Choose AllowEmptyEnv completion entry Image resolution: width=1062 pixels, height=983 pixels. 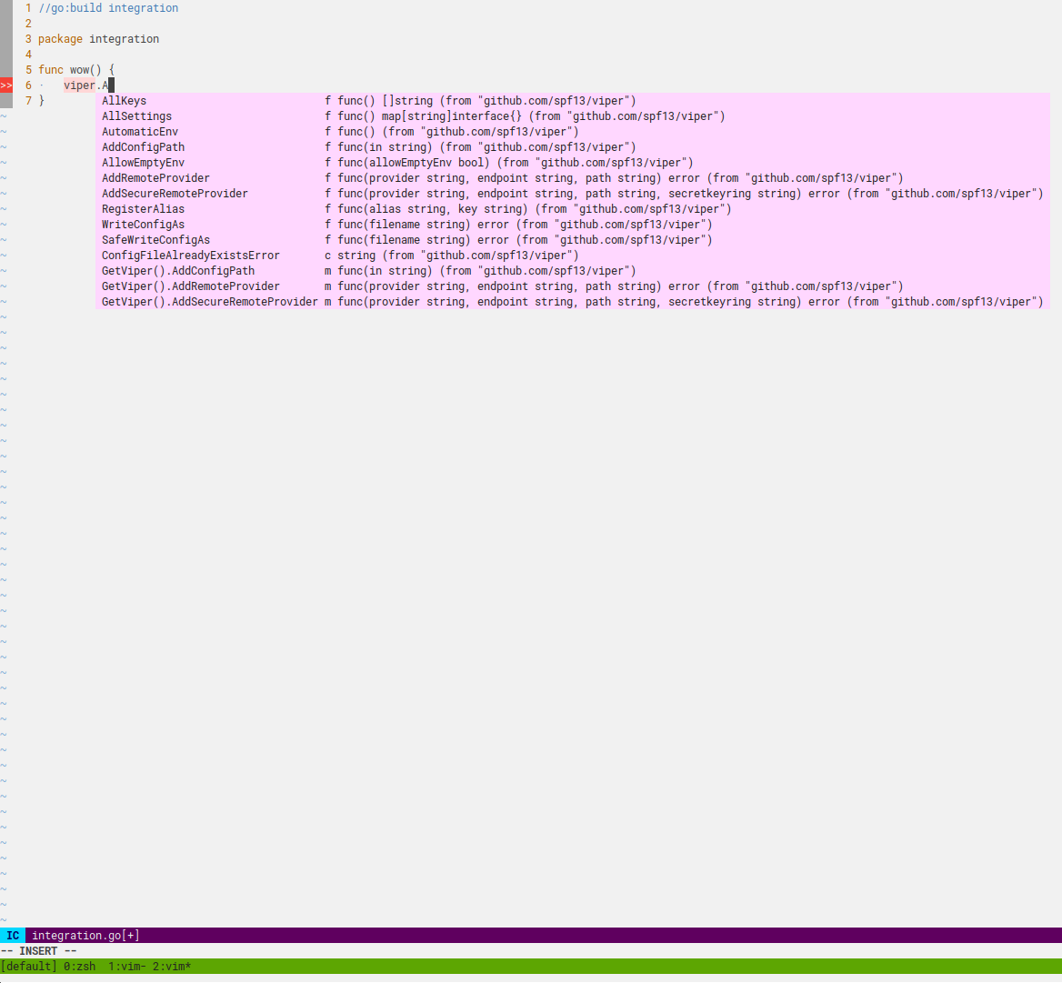[x=572, y=163]
